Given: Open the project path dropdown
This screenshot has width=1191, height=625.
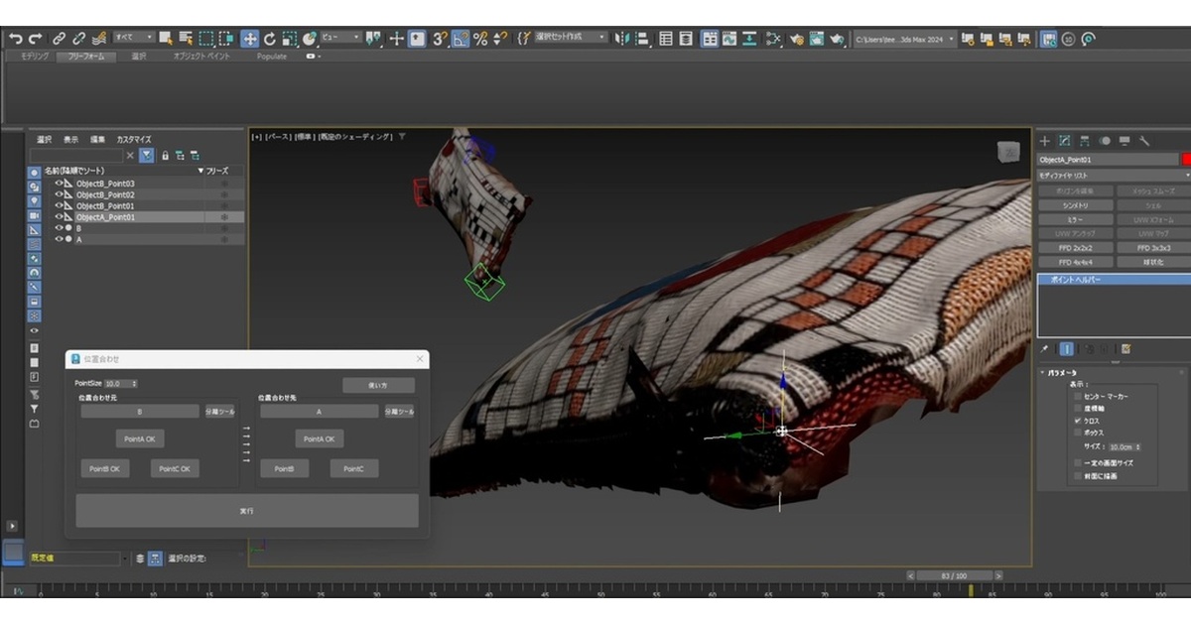Looking at the screenshot, I should 904,38.
